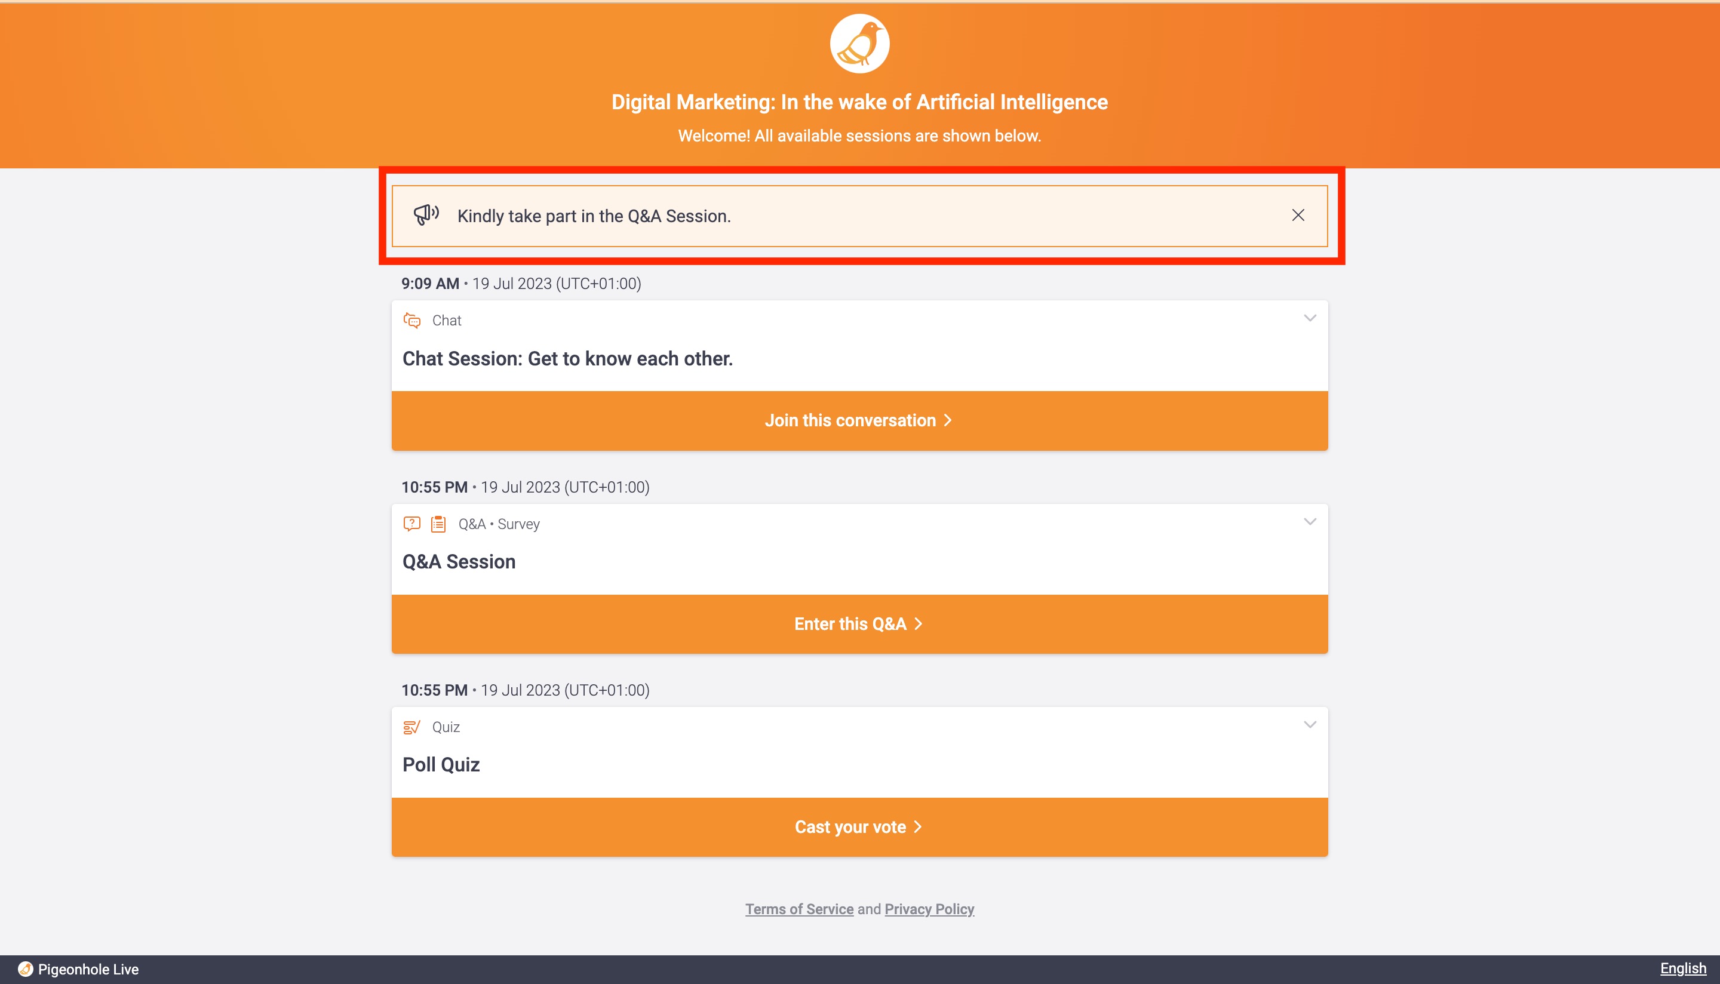Expand the Q&A Session card chevron
This screenshot has width=1720, height=984.
1310,522
